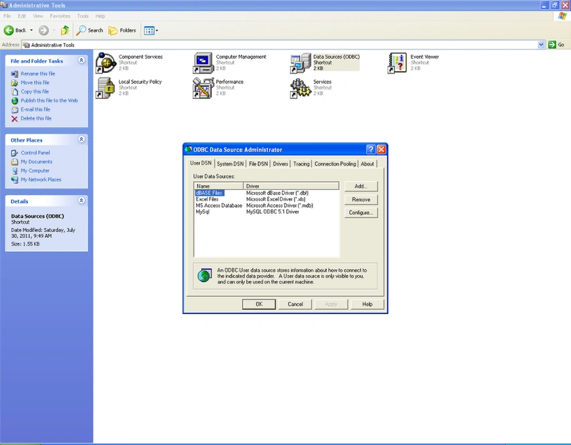Screen dimensions: 571x445
Task: Collapse the Details panel
Action: point(81,200)
